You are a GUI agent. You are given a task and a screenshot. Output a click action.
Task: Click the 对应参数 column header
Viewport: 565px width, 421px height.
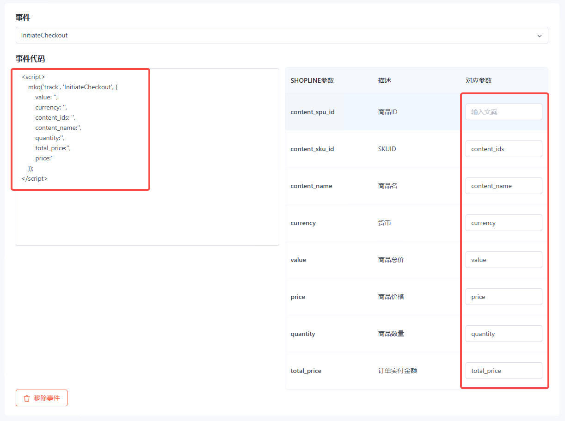click(479, 80)
